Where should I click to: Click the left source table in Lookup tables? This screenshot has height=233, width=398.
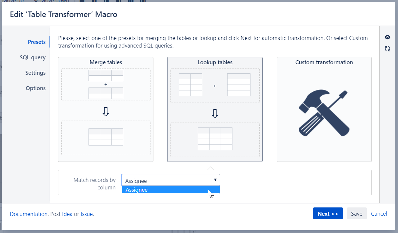[190, 85]
